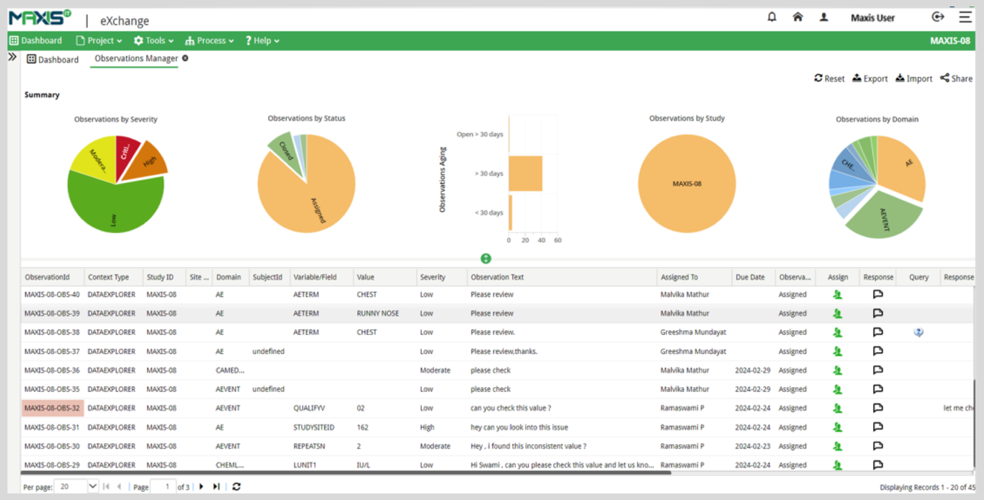Image resolution: width=984 pixels, height=500 pixels.
Task: Toggle the green summary collapse handle
Action: pyautogui.click(x=486, y=258)
